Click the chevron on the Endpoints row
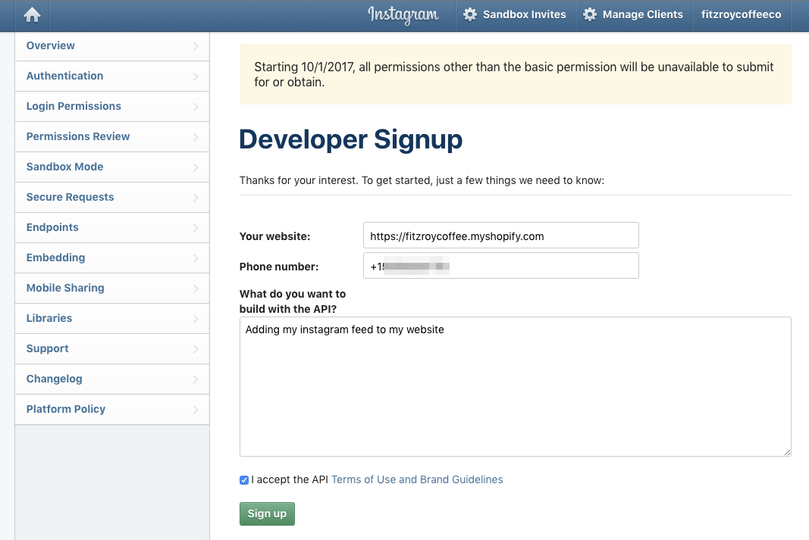Screen dimensions: 809x540 [x=196, y=228]
